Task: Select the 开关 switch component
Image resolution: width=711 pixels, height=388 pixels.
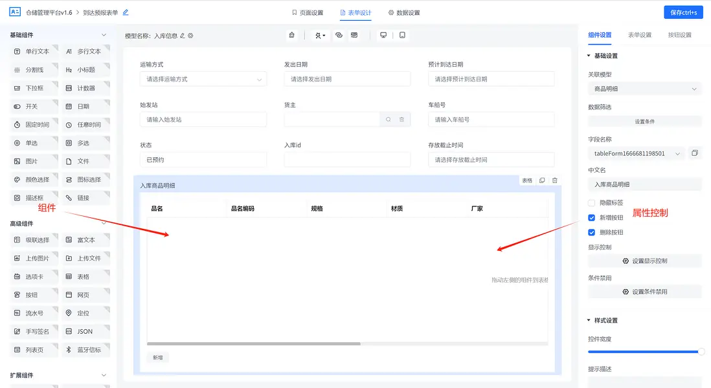Action: pos(34,107)
